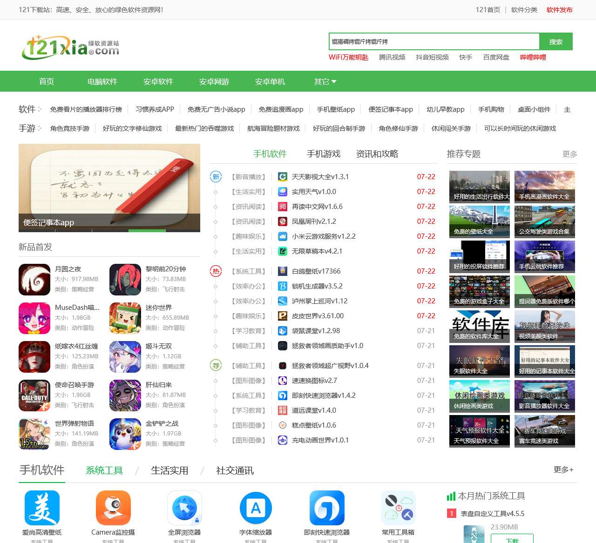Open the 即刻快速浏览器 large app icon

[x=327, y=508]
